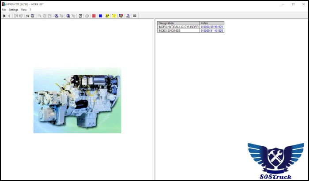Image resolution: width=309 pixels, height=181 pixels.
Task: Open the File menu
Action: point(4,10)
